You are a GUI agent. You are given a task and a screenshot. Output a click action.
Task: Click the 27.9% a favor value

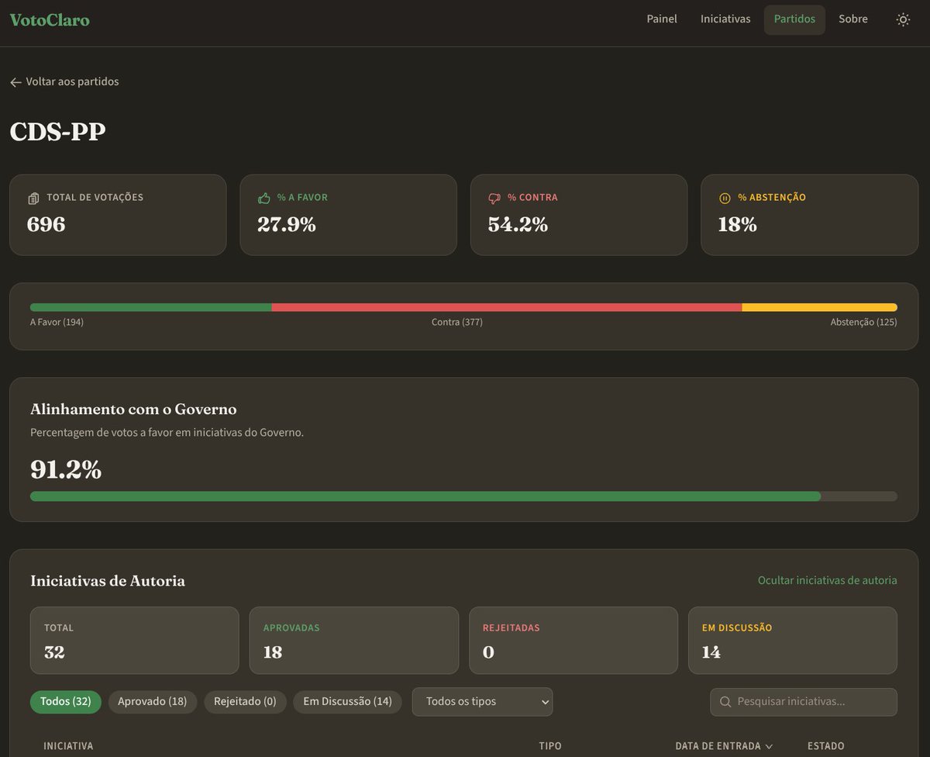click(x=287, y=225)
